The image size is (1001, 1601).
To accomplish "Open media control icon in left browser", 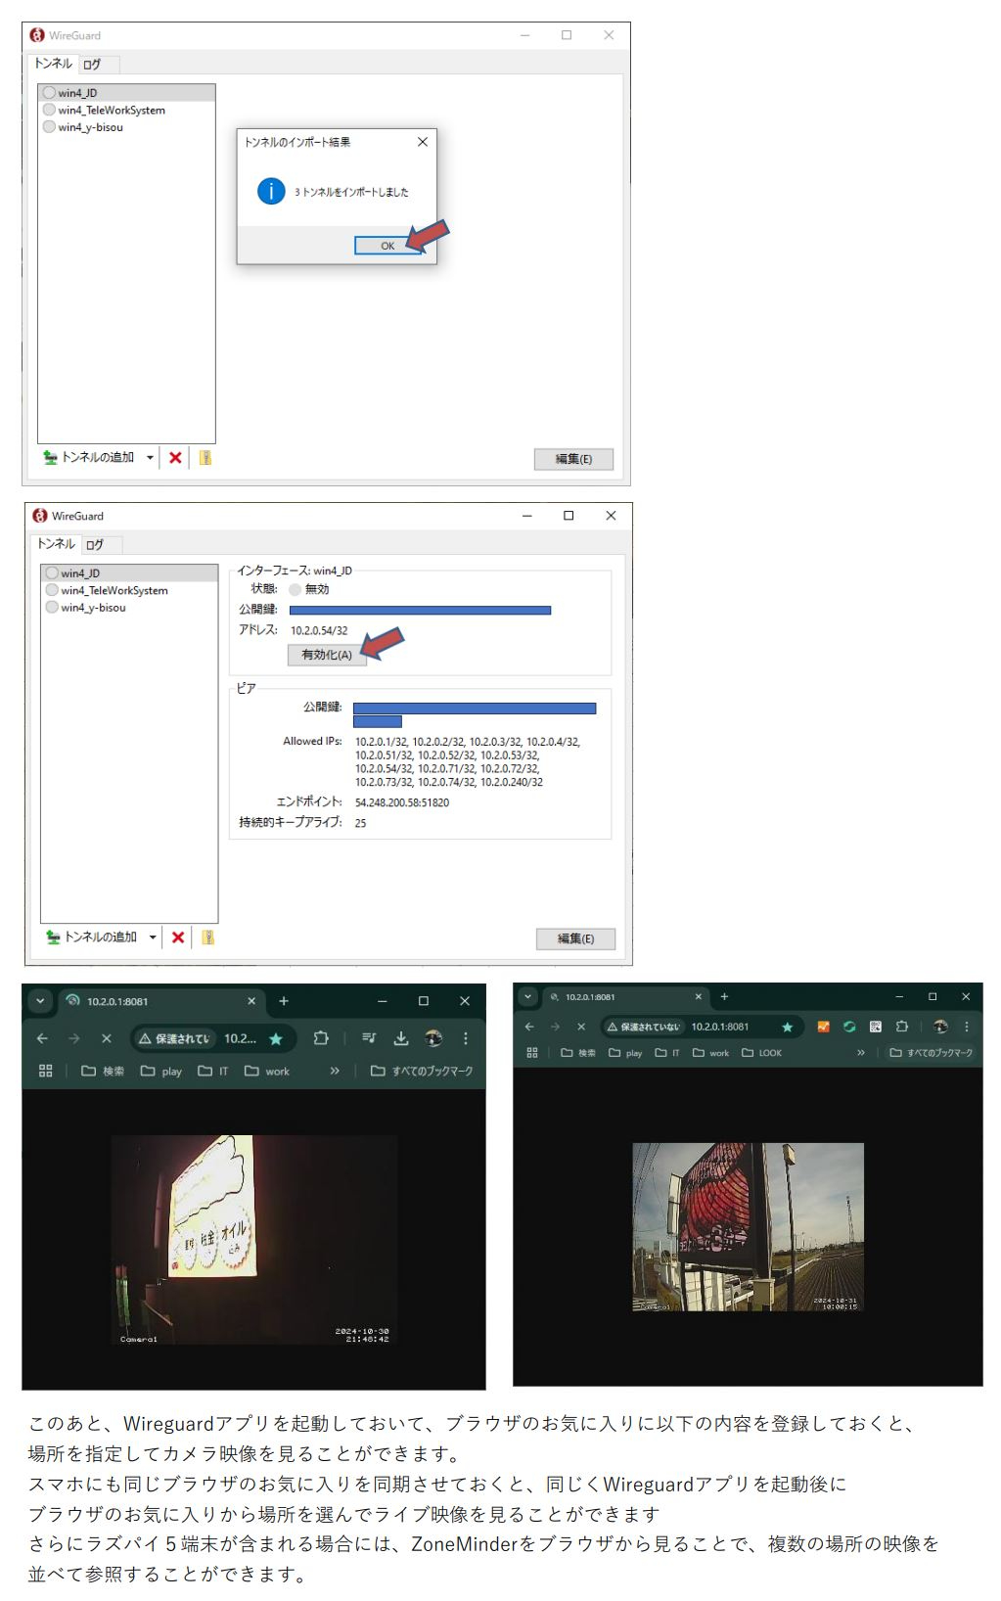I will 369,1038.
